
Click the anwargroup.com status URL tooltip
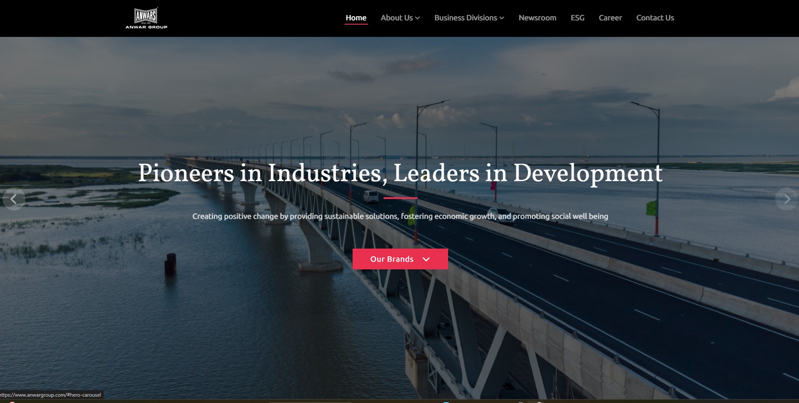point(51,395)
